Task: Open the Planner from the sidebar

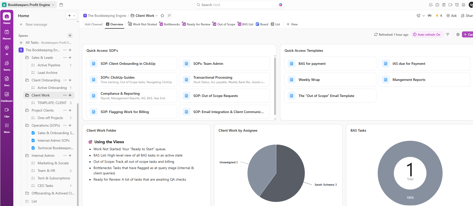Action: (x=7, y=34)
